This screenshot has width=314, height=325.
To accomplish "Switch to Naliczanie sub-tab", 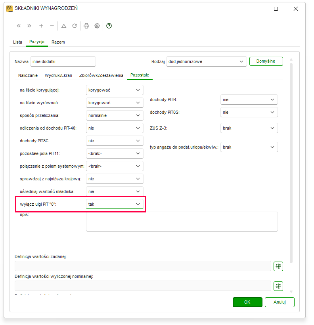I will [x=28, y=75].
